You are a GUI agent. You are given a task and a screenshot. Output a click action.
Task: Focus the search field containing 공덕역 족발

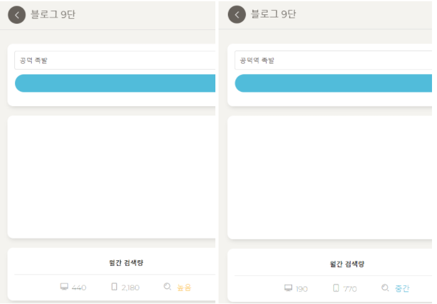[x=333, y=60]
